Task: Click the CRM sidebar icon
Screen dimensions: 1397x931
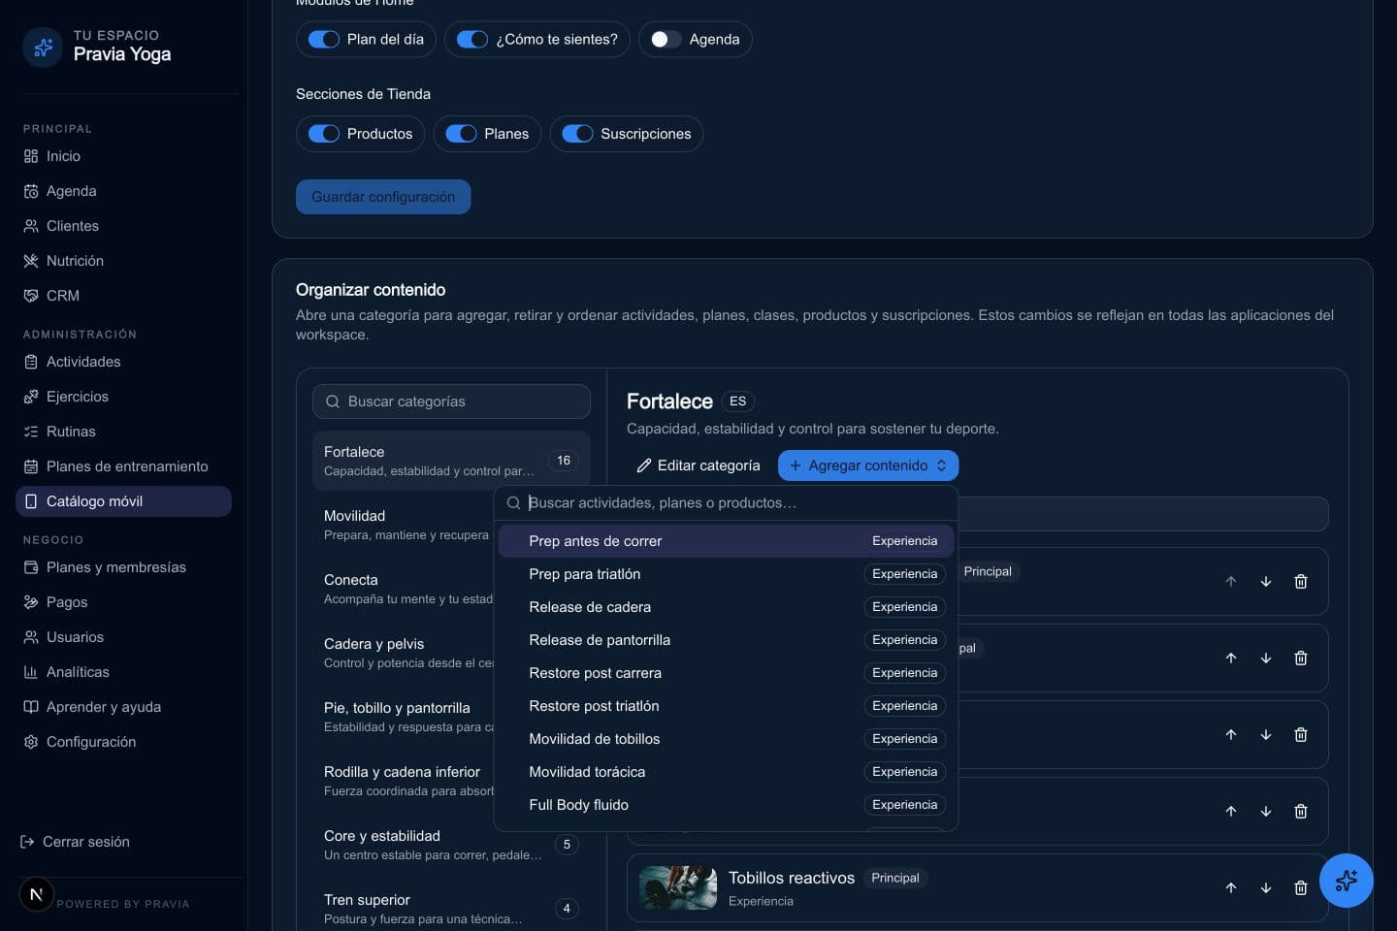Action: click(x=31, y=296)
